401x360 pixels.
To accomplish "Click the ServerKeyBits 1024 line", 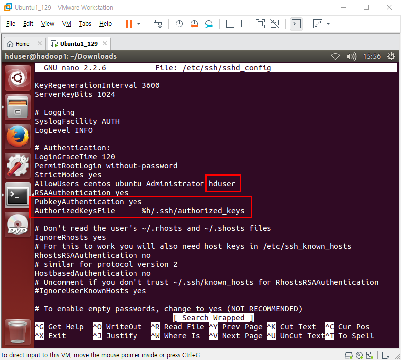I will click(75, 94).
